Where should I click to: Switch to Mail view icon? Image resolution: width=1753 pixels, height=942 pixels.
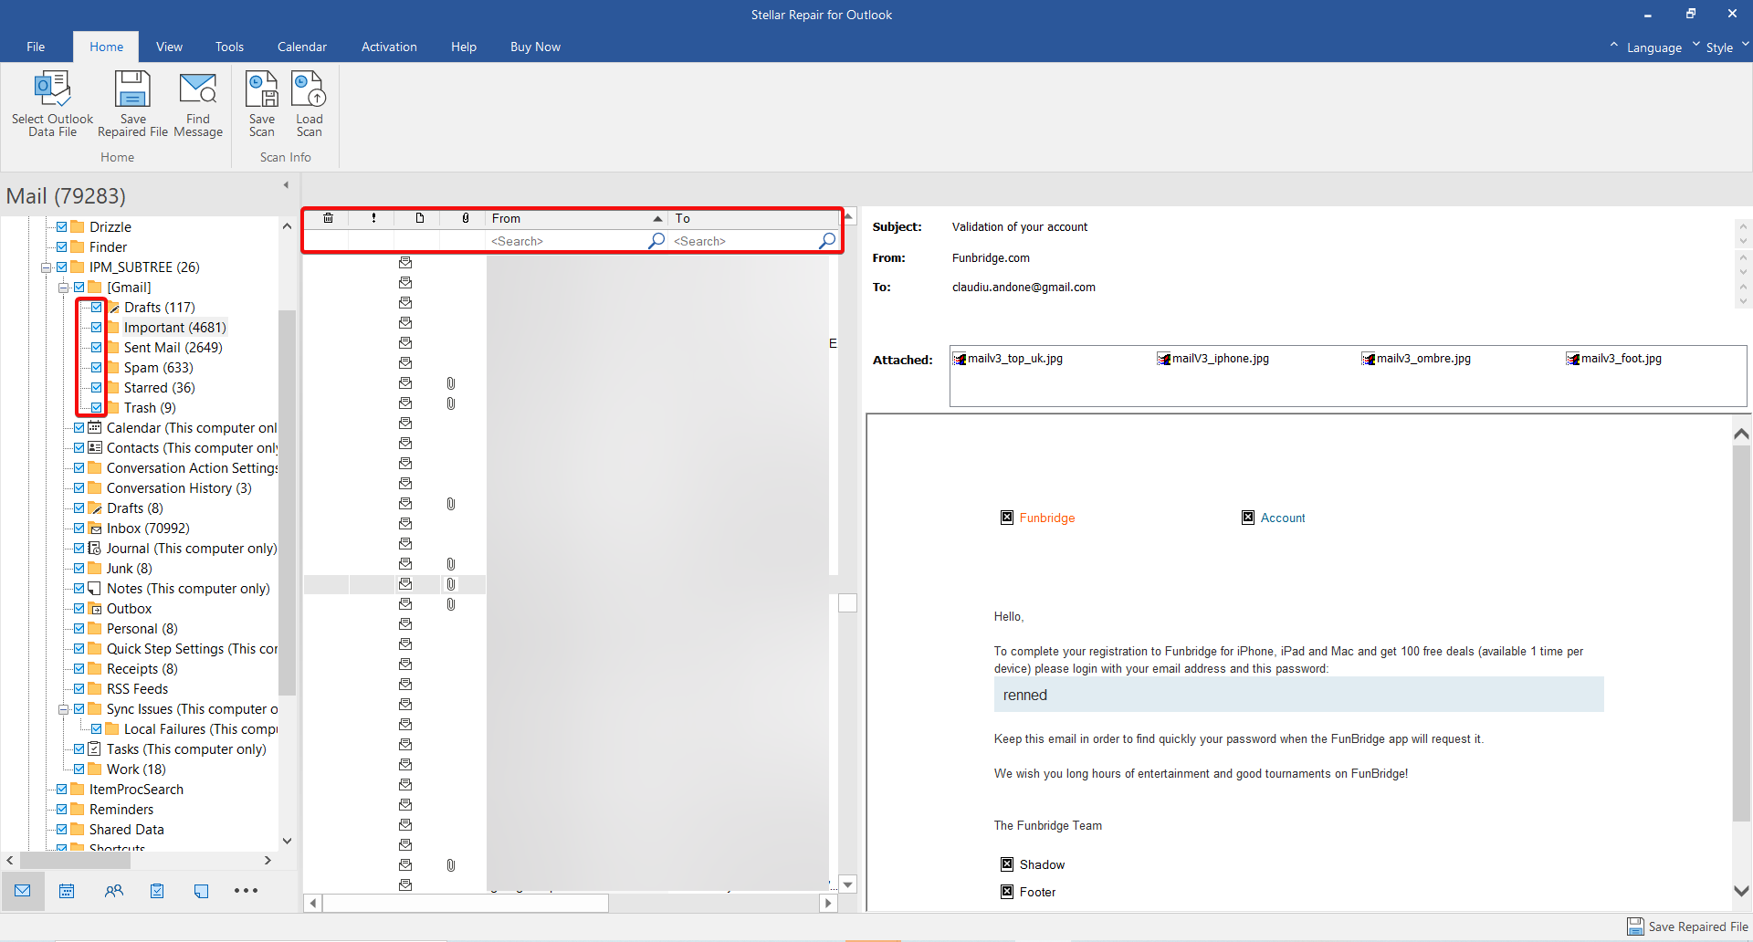[23, 891]
